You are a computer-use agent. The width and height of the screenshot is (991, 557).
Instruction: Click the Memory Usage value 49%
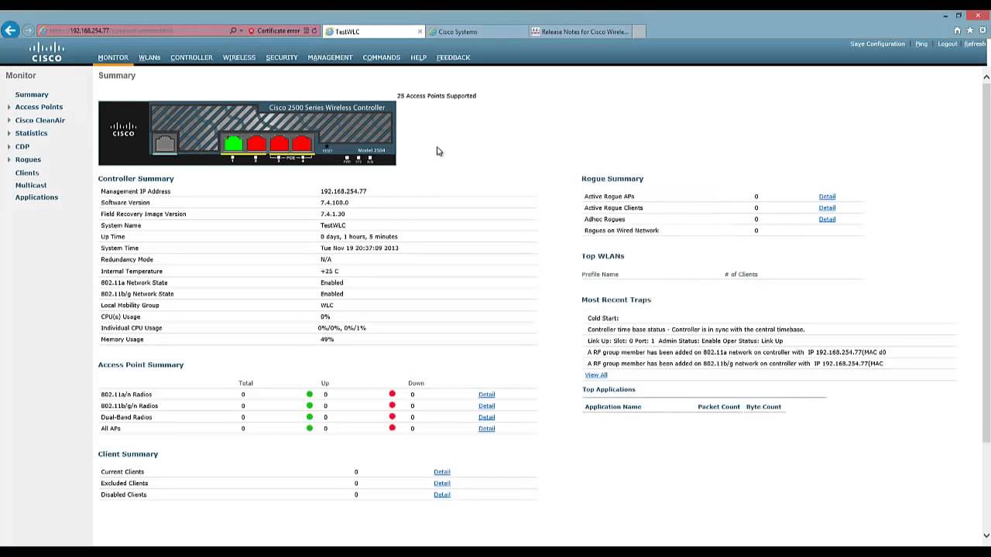pyautogui.click(x=327, y=340)
